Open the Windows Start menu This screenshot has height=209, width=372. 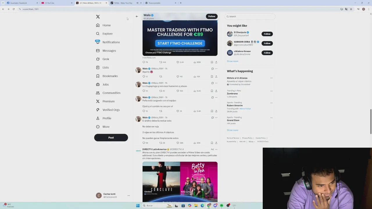coord(138,206)
